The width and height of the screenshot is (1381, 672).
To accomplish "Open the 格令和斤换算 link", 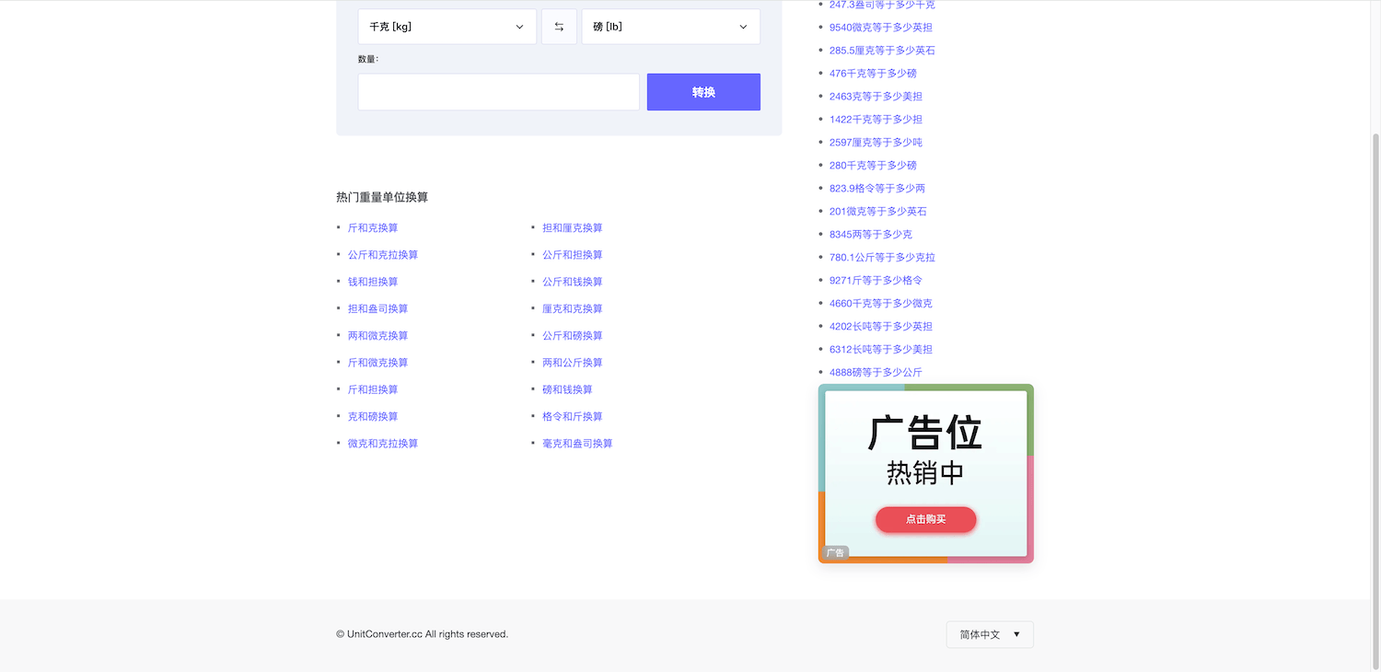I will click(573, 417).
